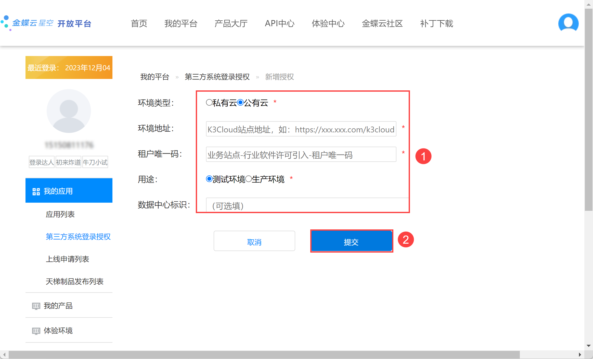This screenshot has width=593, height=359.
Task: Click the gray profile picture in sidebar
Action: coord(69,111)
